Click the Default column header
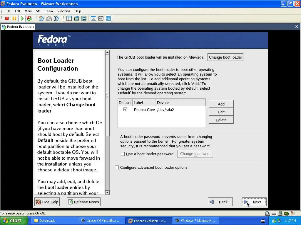This screenshot has width=301, height=225. click(125, 103)
